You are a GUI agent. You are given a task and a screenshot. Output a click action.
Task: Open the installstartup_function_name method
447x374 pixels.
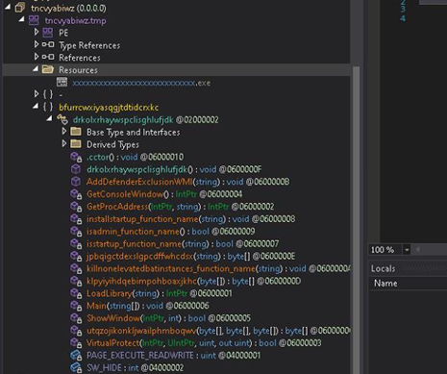[x=191, y=219]
